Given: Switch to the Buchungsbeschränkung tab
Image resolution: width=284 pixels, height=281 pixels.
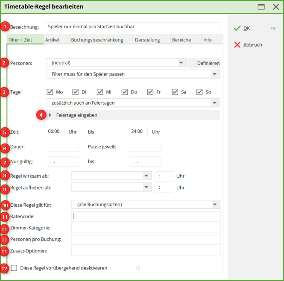Looking at the screenshot, I should pos(97,40).
